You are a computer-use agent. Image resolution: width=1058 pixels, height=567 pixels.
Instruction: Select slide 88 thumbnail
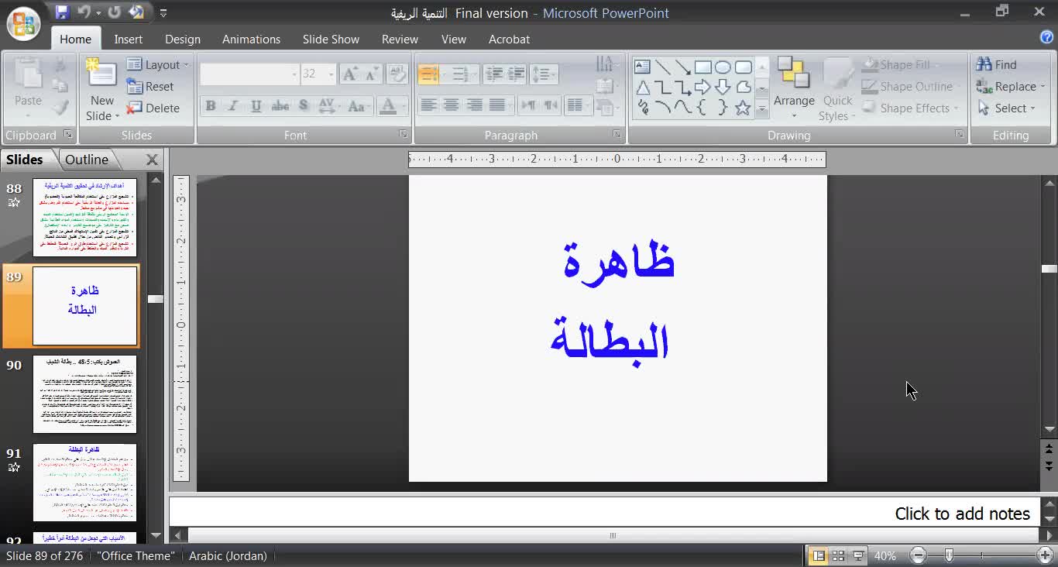click(84, 218)
